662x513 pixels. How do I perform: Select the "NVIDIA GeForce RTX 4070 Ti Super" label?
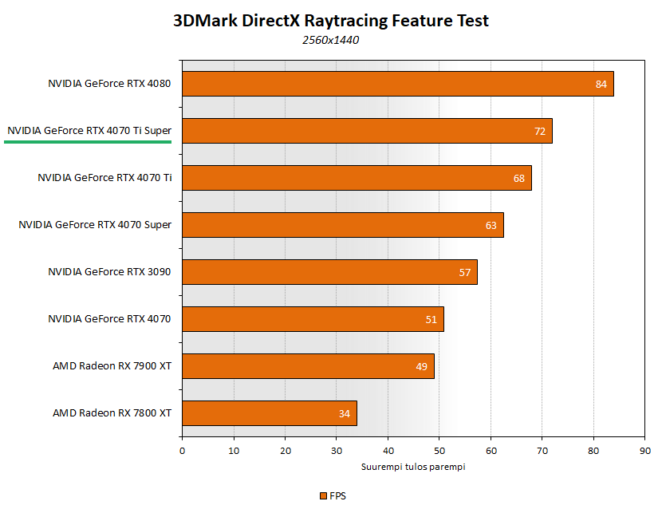coord(89,131)
